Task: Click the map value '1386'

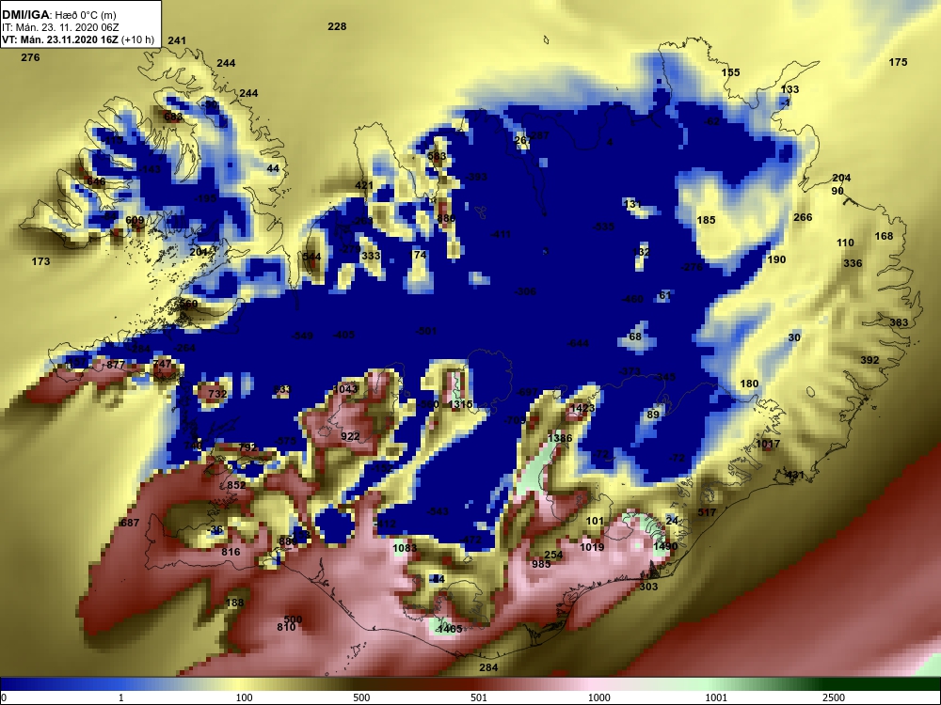Action: 559,438
